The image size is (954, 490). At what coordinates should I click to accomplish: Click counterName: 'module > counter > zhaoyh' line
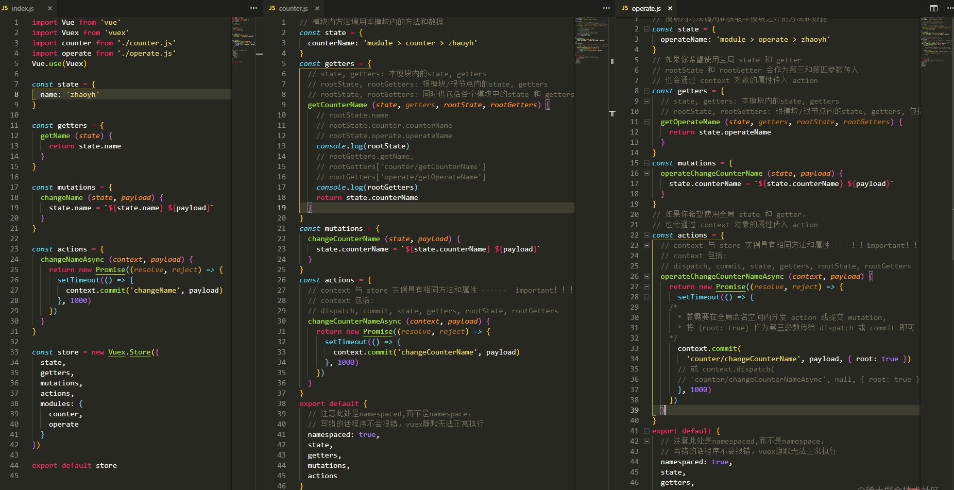(393, 43)
